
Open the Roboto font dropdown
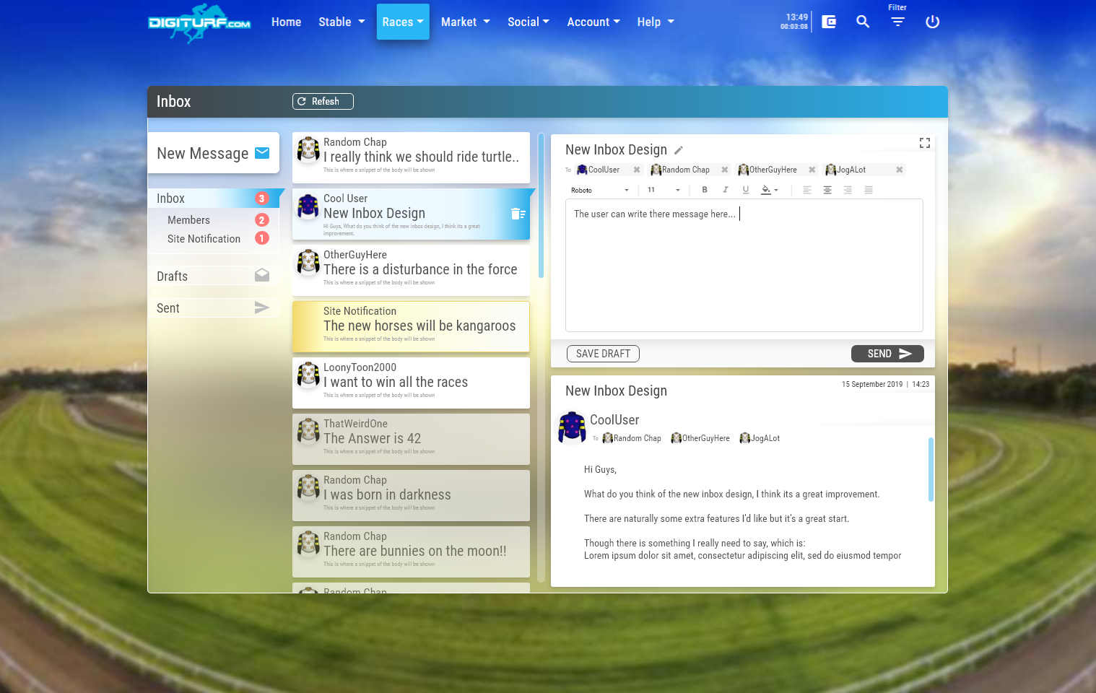[x=599, y=190]
